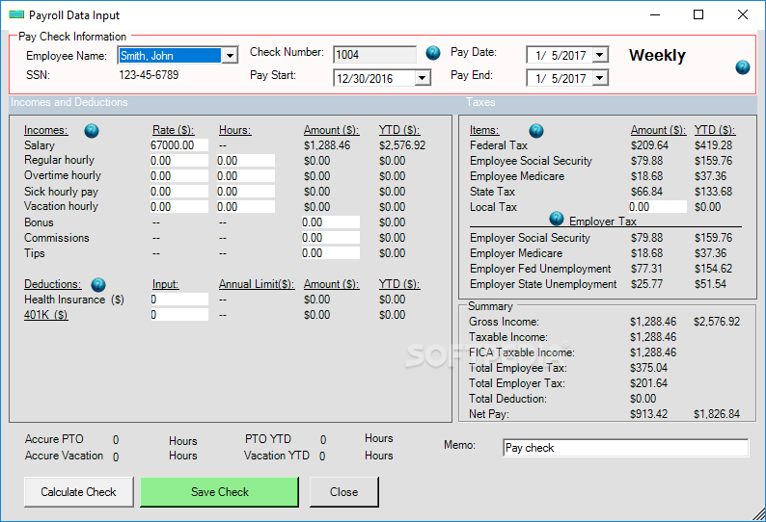This screenshot has height=522, width=766.
Task: Click the Memo field containing Pay check
Action: (626, 448)
